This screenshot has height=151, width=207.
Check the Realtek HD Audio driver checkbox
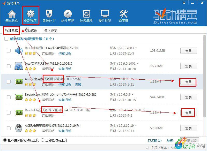[9, 51]
